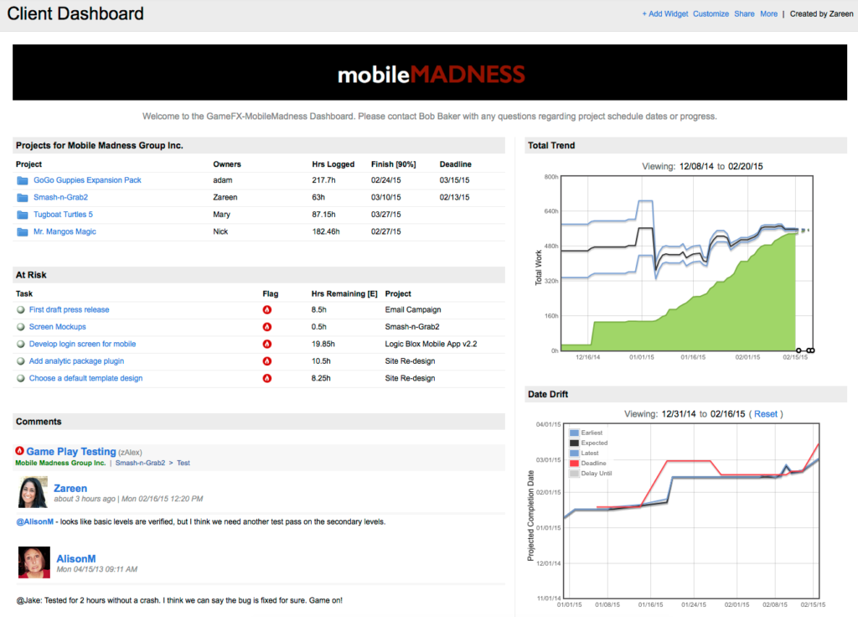Click the Tugboat Turtles 5 folder icon
The image size is (858, 617).
tap(22, 215)
